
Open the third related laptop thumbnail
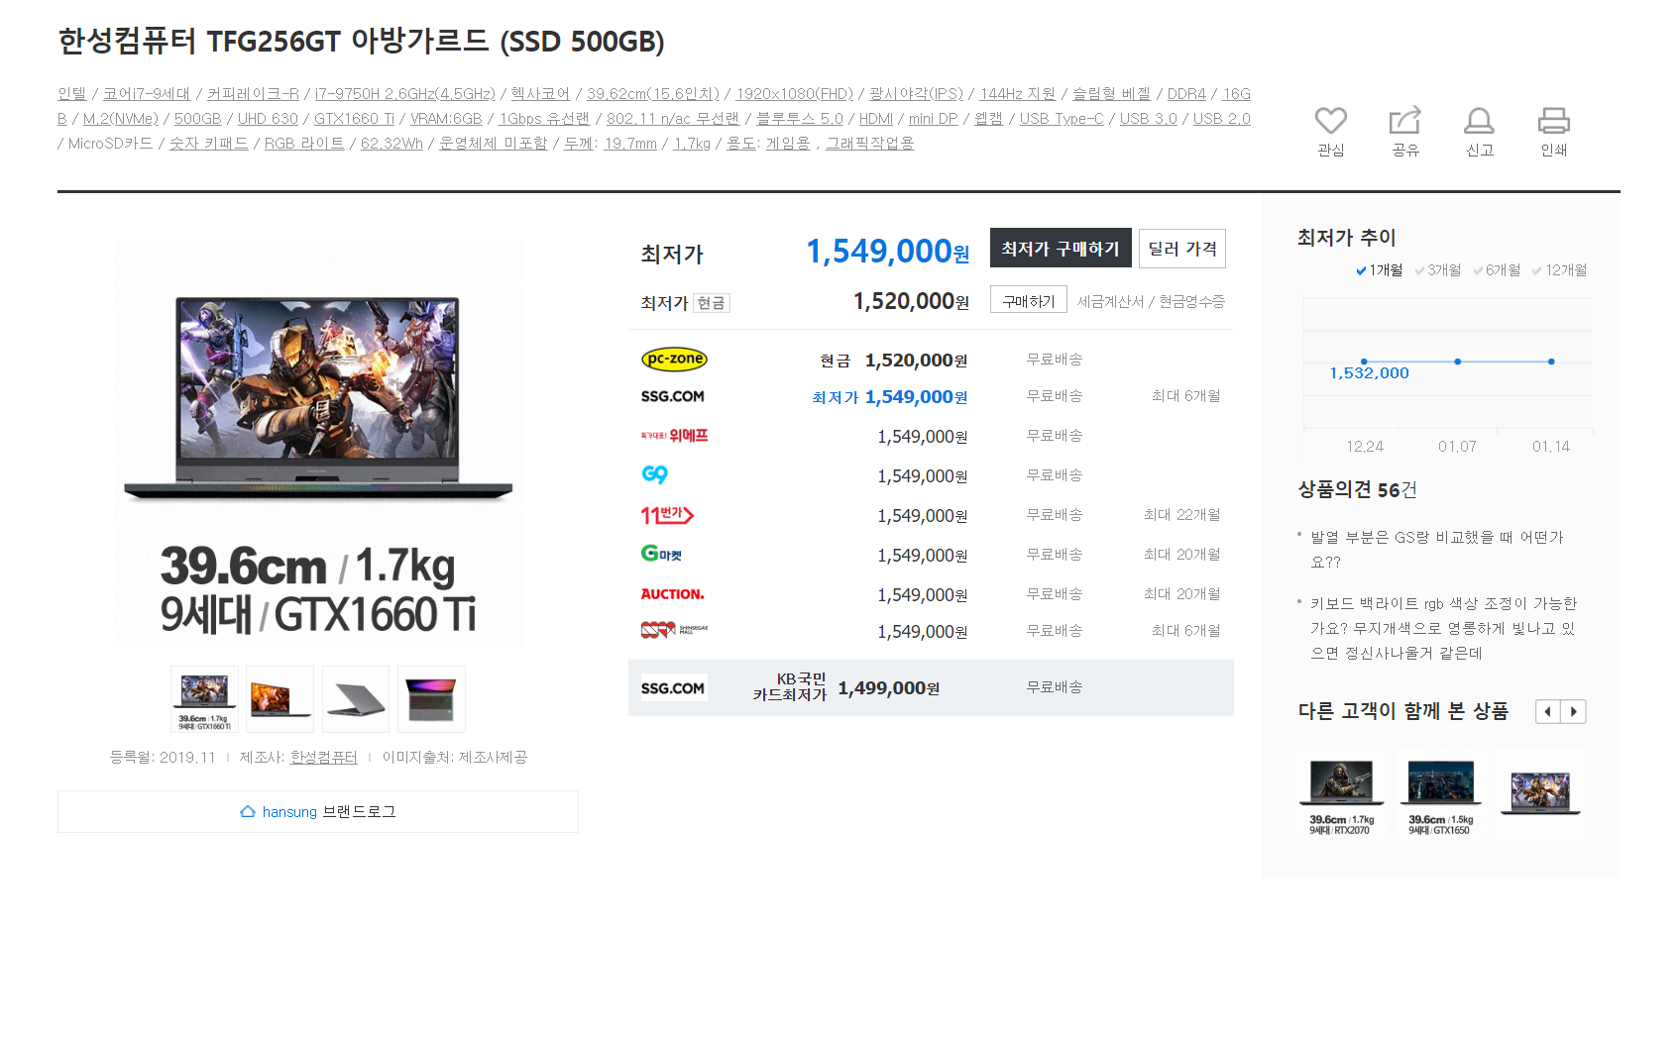(x=1540, y=795)
